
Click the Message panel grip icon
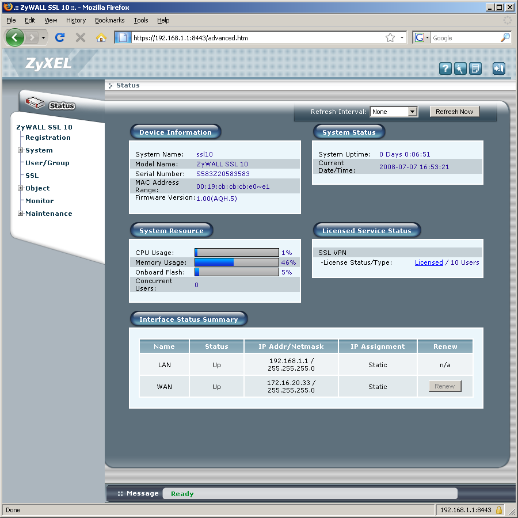[120, 494]
